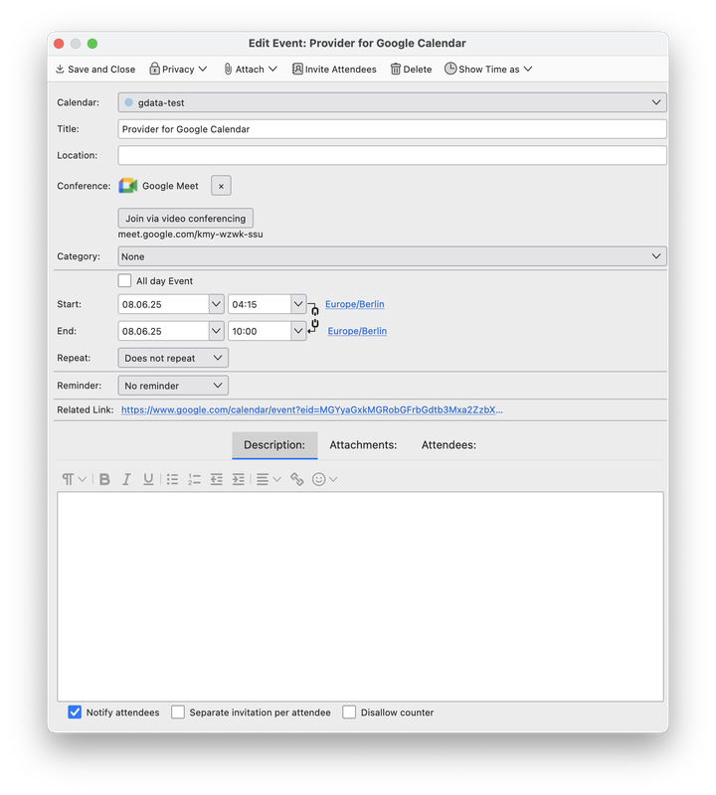Expand the End time 10:00 dropdown arrow
Viewport: 716px width, 795px height.
pos(298,331)
